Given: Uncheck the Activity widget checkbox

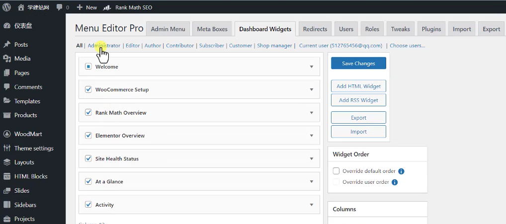Looking at the screenshot, I should [x=88, y=204].
